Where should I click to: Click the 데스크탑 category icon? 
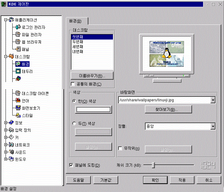[11, 56]
